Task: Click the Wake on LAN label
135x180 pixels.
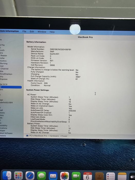Action: click(x=37, y=108)
